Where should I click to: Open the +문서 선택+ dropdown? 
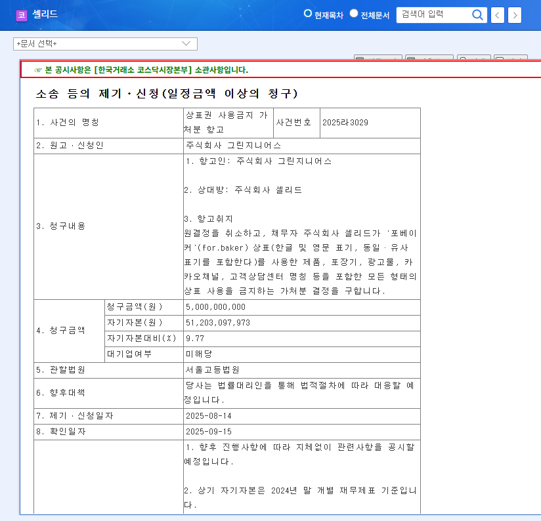[105, 44]
